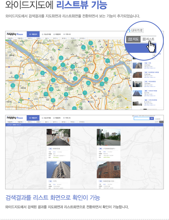
Task: Click the 검색 button in list view
Action: tap(152, 118)
